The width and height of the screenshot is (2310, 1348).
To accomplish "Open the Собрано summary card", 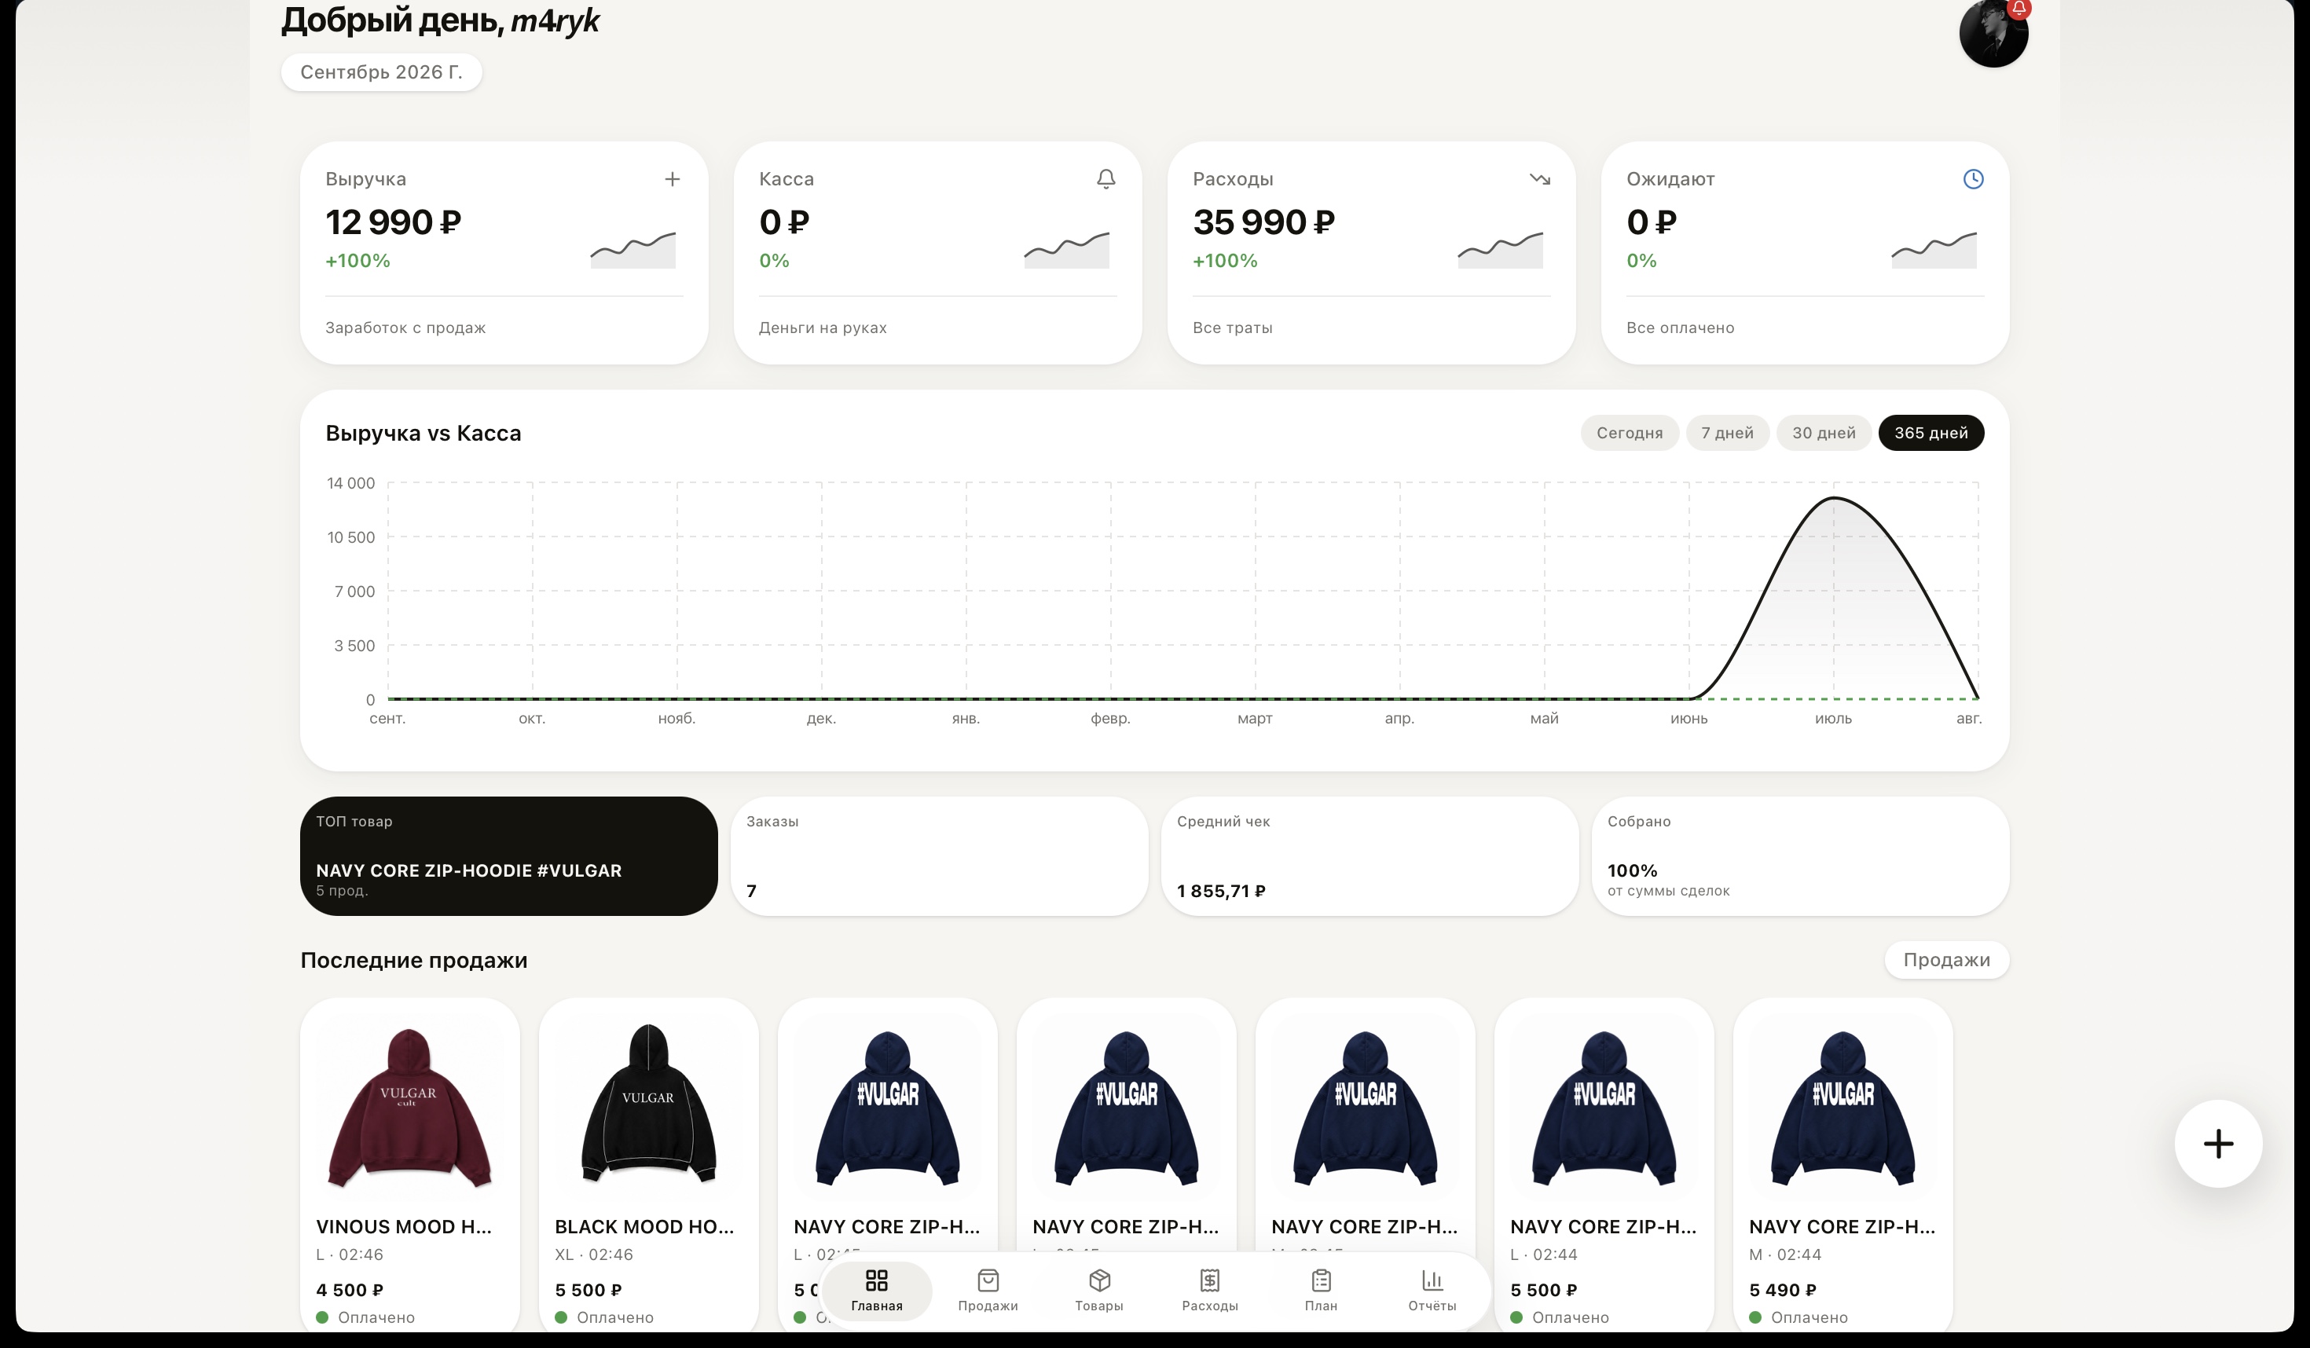I will tap(1800, 856).
